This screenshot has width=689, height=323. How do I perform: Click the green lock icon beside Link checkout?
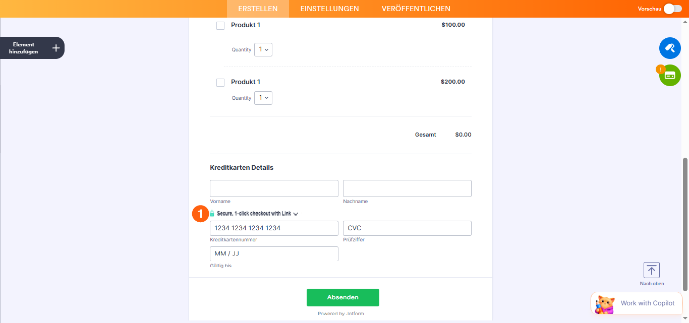click(x=213, y=214)
